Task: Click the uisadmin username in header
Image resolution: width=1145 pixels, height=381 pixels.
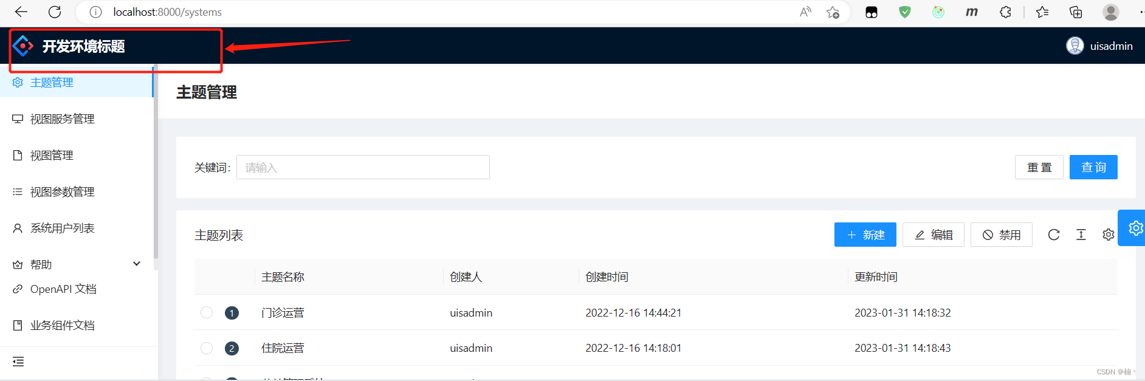Action: (1111, 46)
